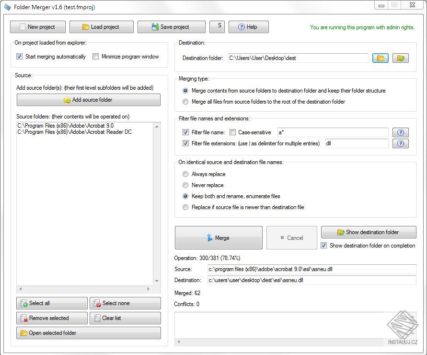Open the Load project button
427x355 pixels.
point(101,27)
